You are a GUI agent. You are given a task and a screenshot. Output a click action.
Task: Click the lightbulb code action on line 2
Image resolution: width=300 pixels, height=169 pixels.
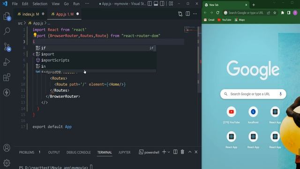pyautogui.click(x=35, y=35)
